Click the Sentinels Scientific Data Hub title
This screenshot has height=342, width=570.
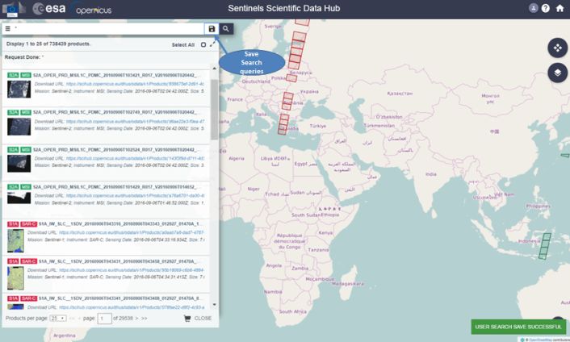284,8
